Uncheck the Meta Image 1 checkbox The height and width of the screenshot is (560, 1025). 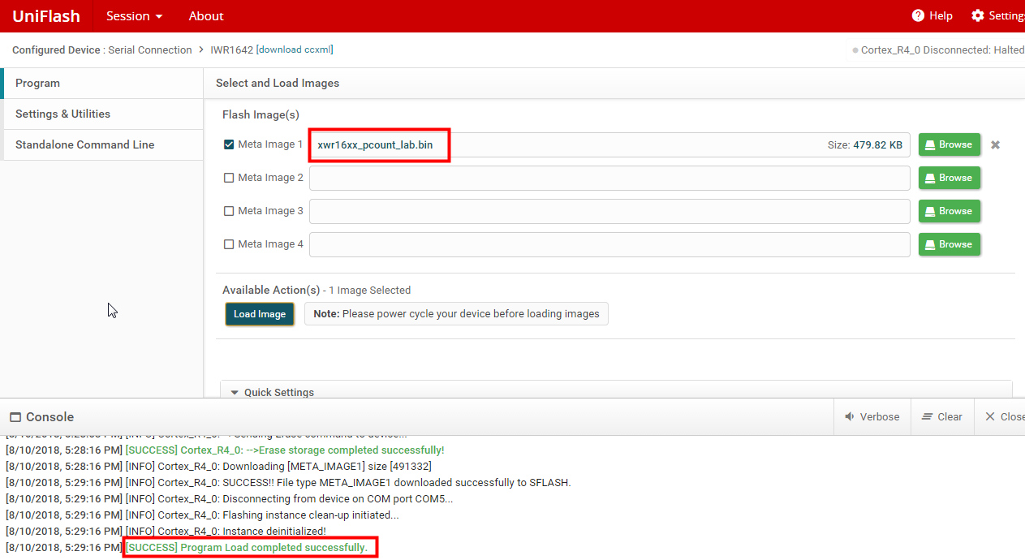(229, 145)
